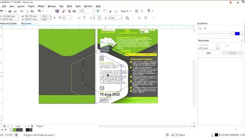Click the 15 Aug 2022 text on flyer

[110, 94]
